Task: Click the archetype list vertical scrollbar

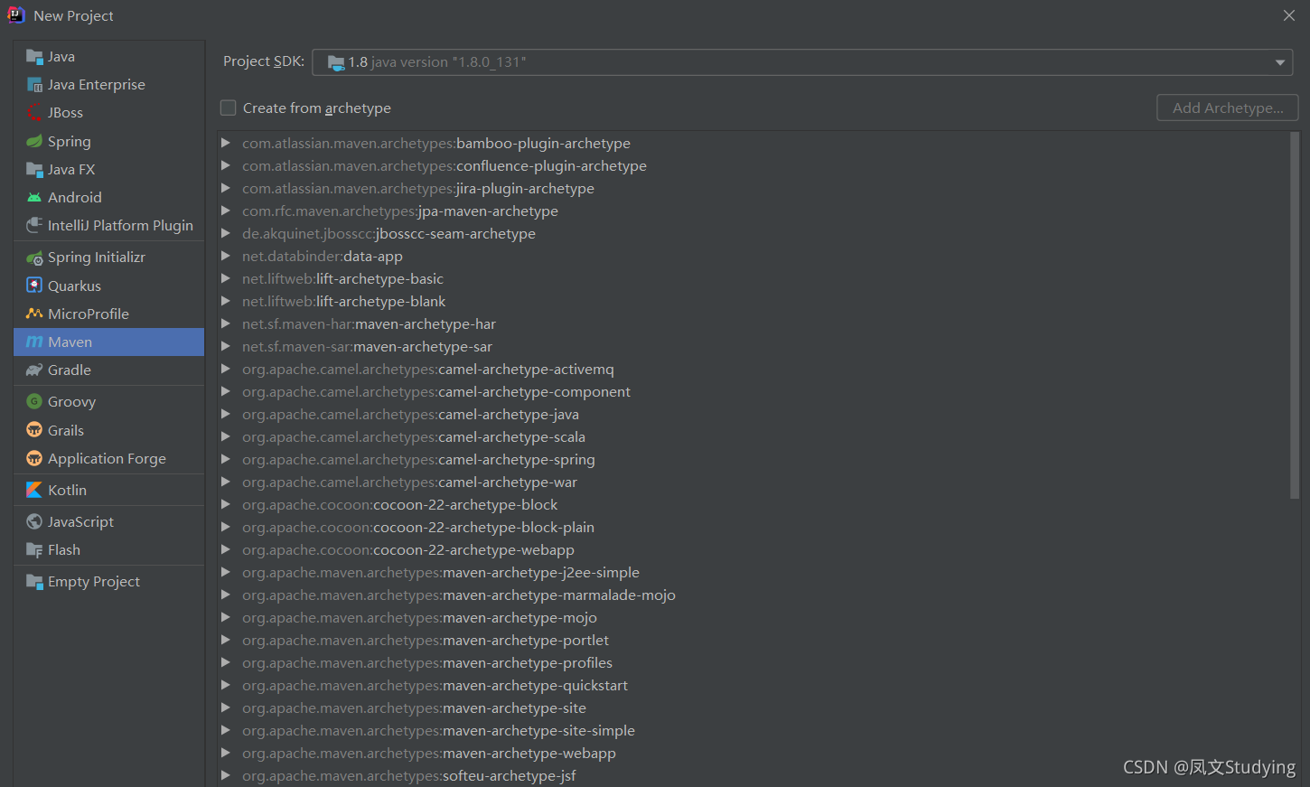Action: click(x=1295, y=315)
